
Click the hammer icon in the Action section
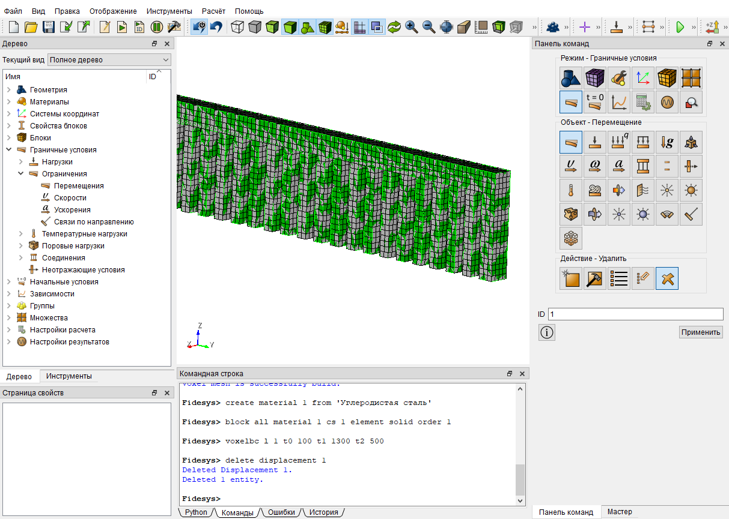[x=595, y=279]
